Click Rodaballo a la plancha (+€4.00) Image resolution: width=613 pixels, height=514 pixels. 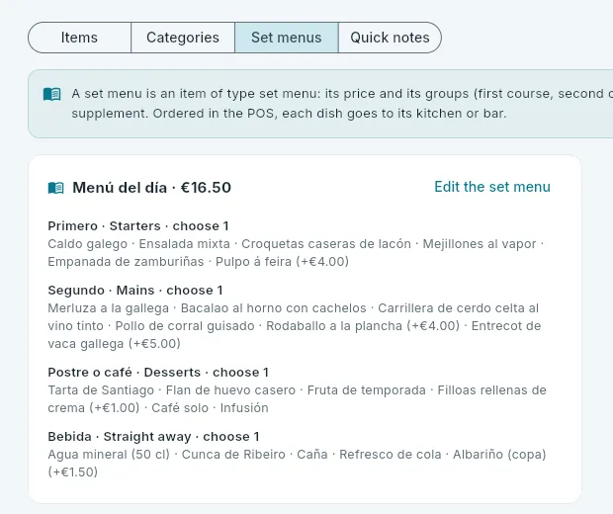point(363,326)
